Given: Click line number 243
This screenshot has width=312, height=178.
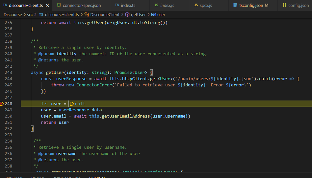Looking at the screenshot, I should pos(8,72).
